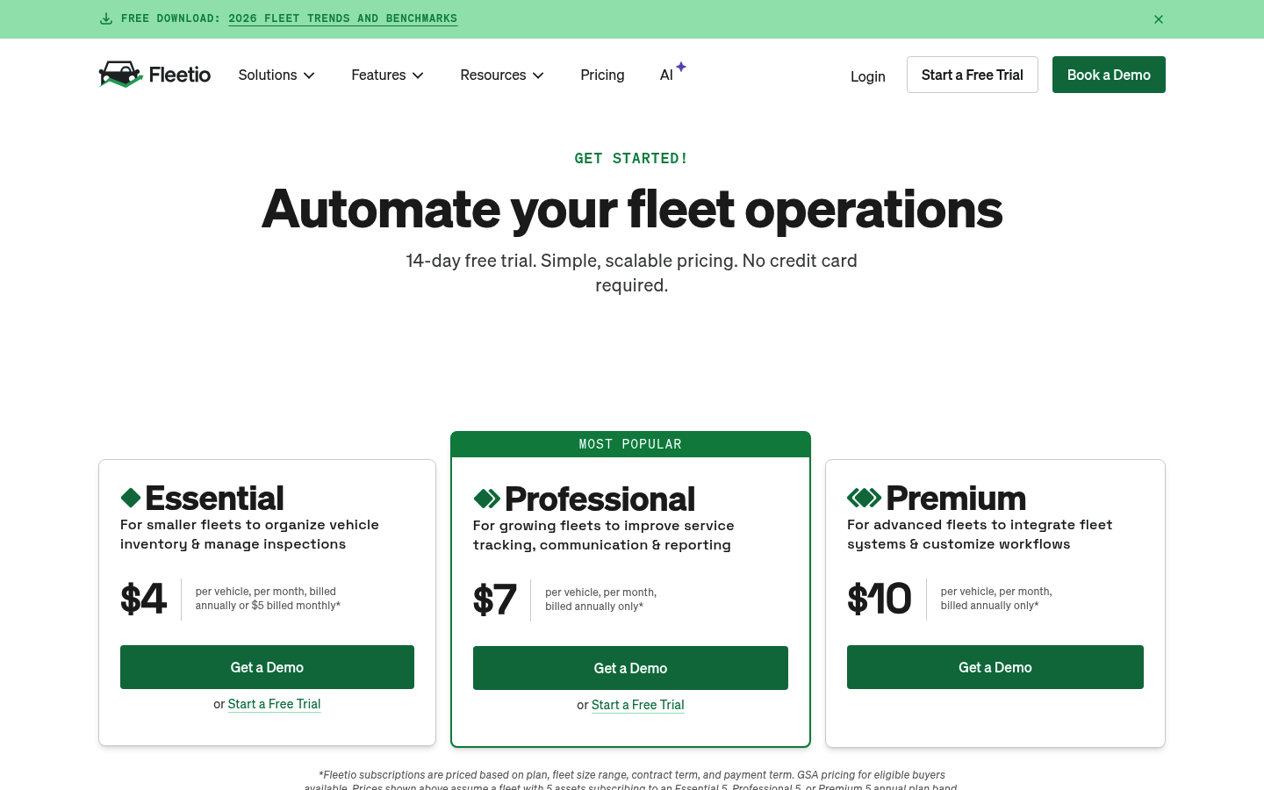Close the green announcement banner

click(x=1159, y=19)
